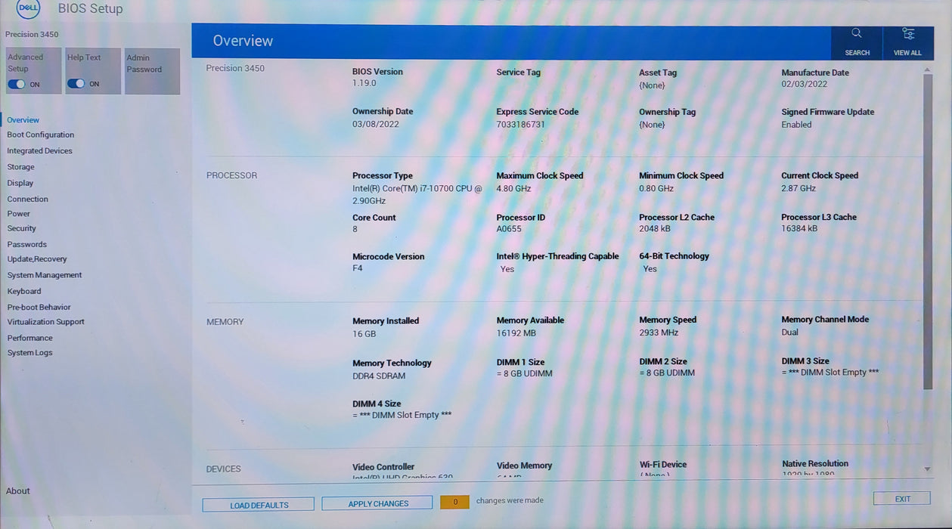Image resolution: width=952 pixels, height=529 pixels.
Task: Click the PROCESSOR section label
Action: (231, 175)
